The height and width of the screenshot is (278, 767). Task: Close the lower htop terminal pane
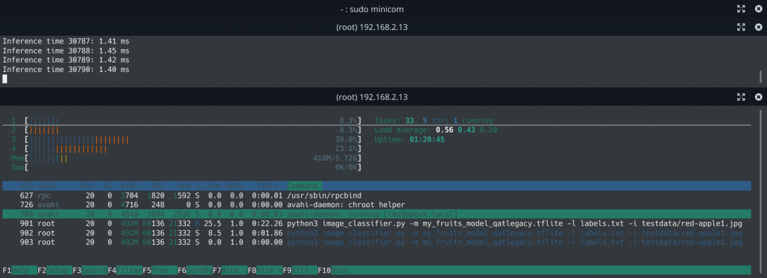(x=758, y=97)
